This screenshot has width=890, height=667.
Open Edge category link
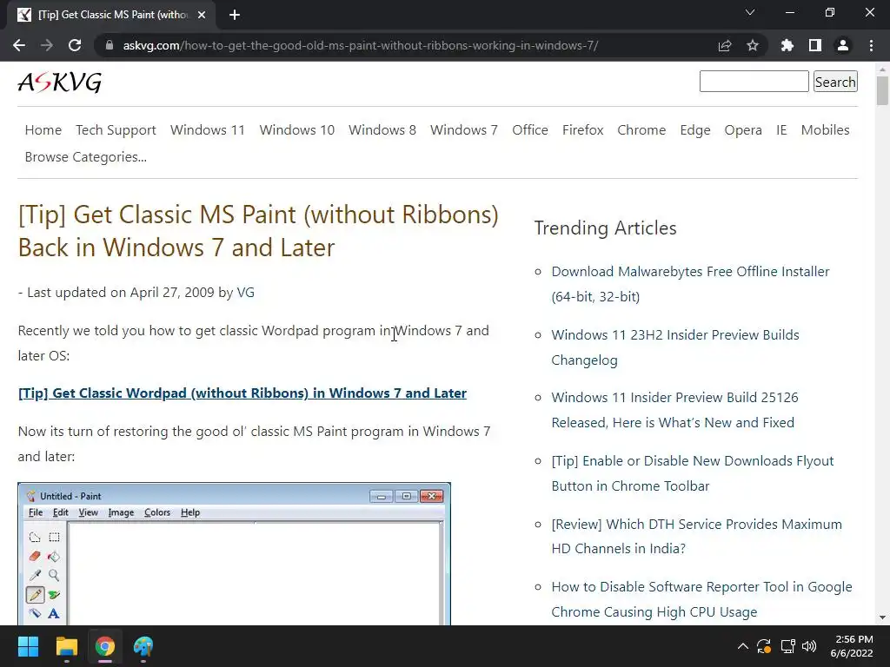[695, 130]
